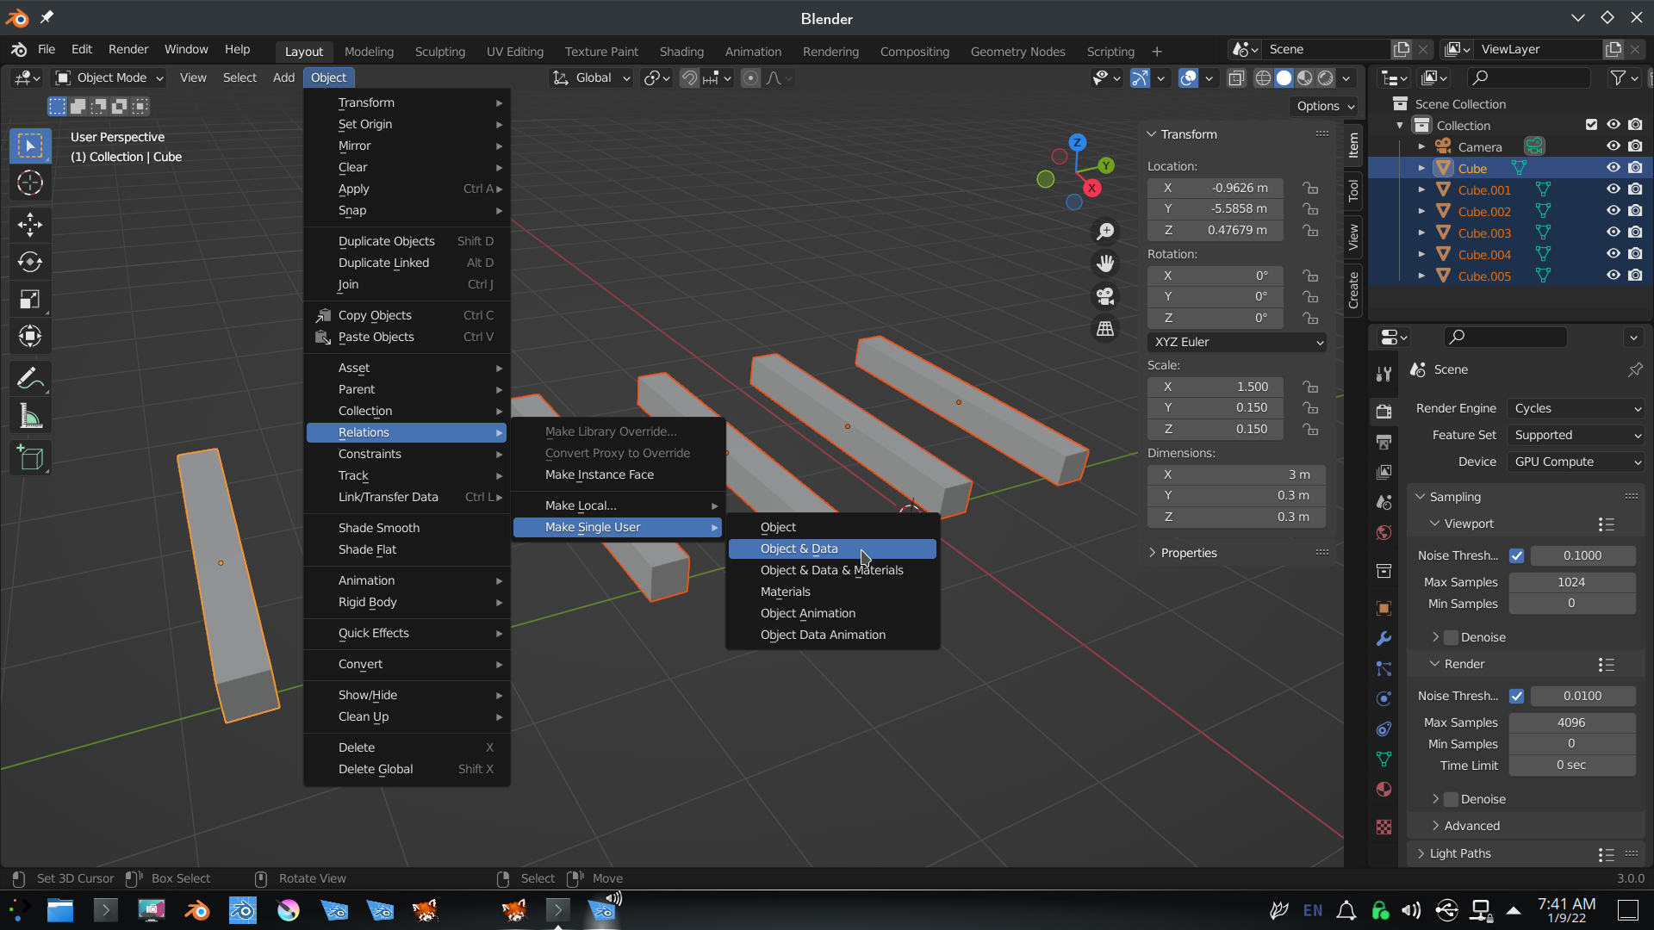Open the XYZ Euler rotation mode dropdown
This screenshot has width=1654, height=930.
coord(1237,342)
